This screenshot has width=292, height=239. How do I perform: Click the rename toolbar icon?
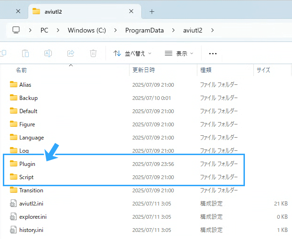[48, 53]
